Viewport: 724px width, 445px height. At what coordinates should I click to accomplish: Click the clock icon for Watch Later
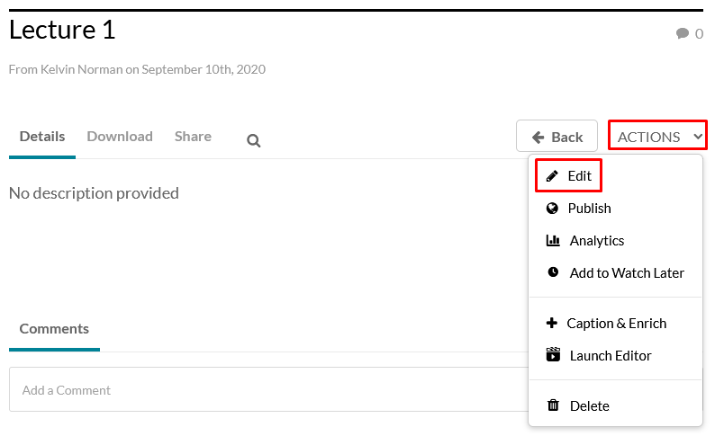(553, 273)
